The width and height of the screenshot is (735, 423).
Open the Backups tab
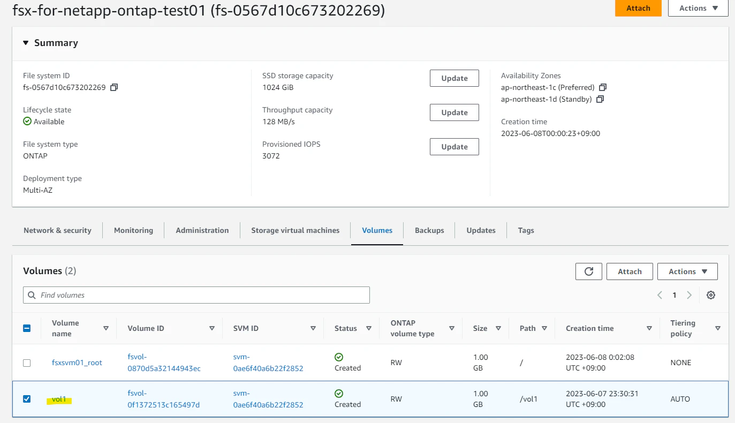[x=429, y=230]
